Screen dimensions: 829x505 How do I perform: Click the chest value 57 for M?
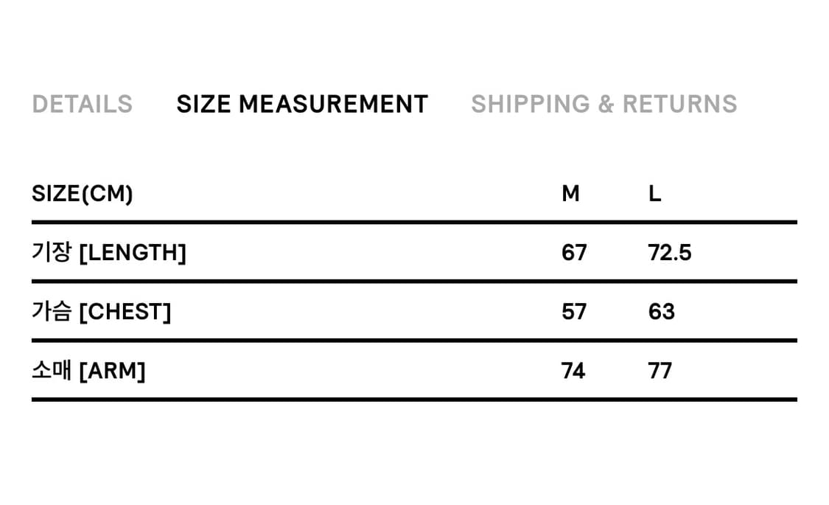574,312
